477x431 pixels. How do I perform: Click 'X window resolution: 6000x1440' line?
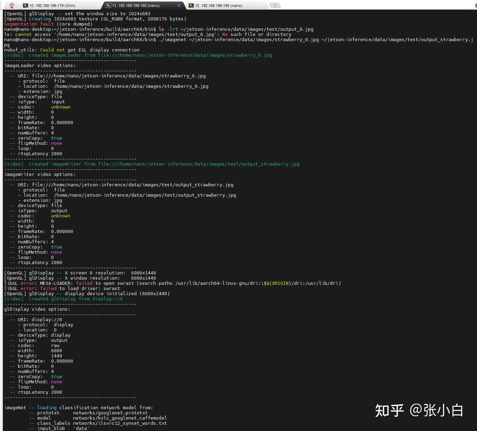[80, 278]
